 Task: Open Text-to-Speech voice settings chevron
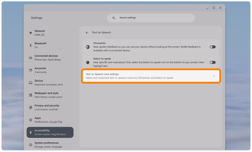[214, 76]
